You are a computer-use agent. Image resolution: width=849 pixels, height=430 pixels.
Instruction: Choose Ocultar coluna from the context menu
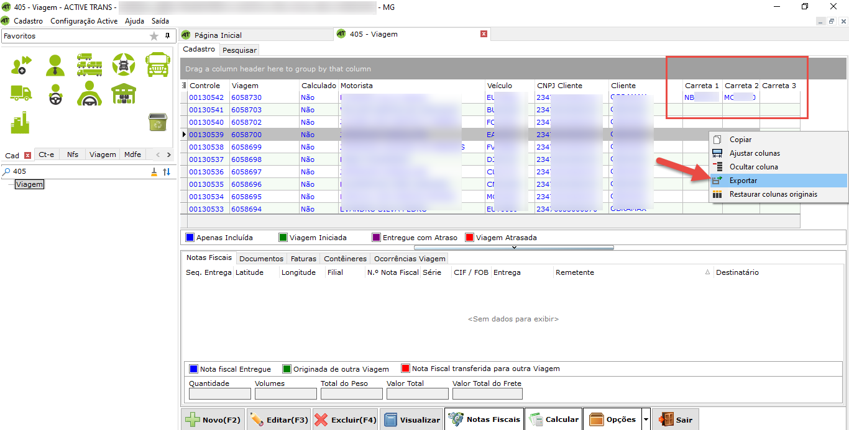(x=779, y=167)
